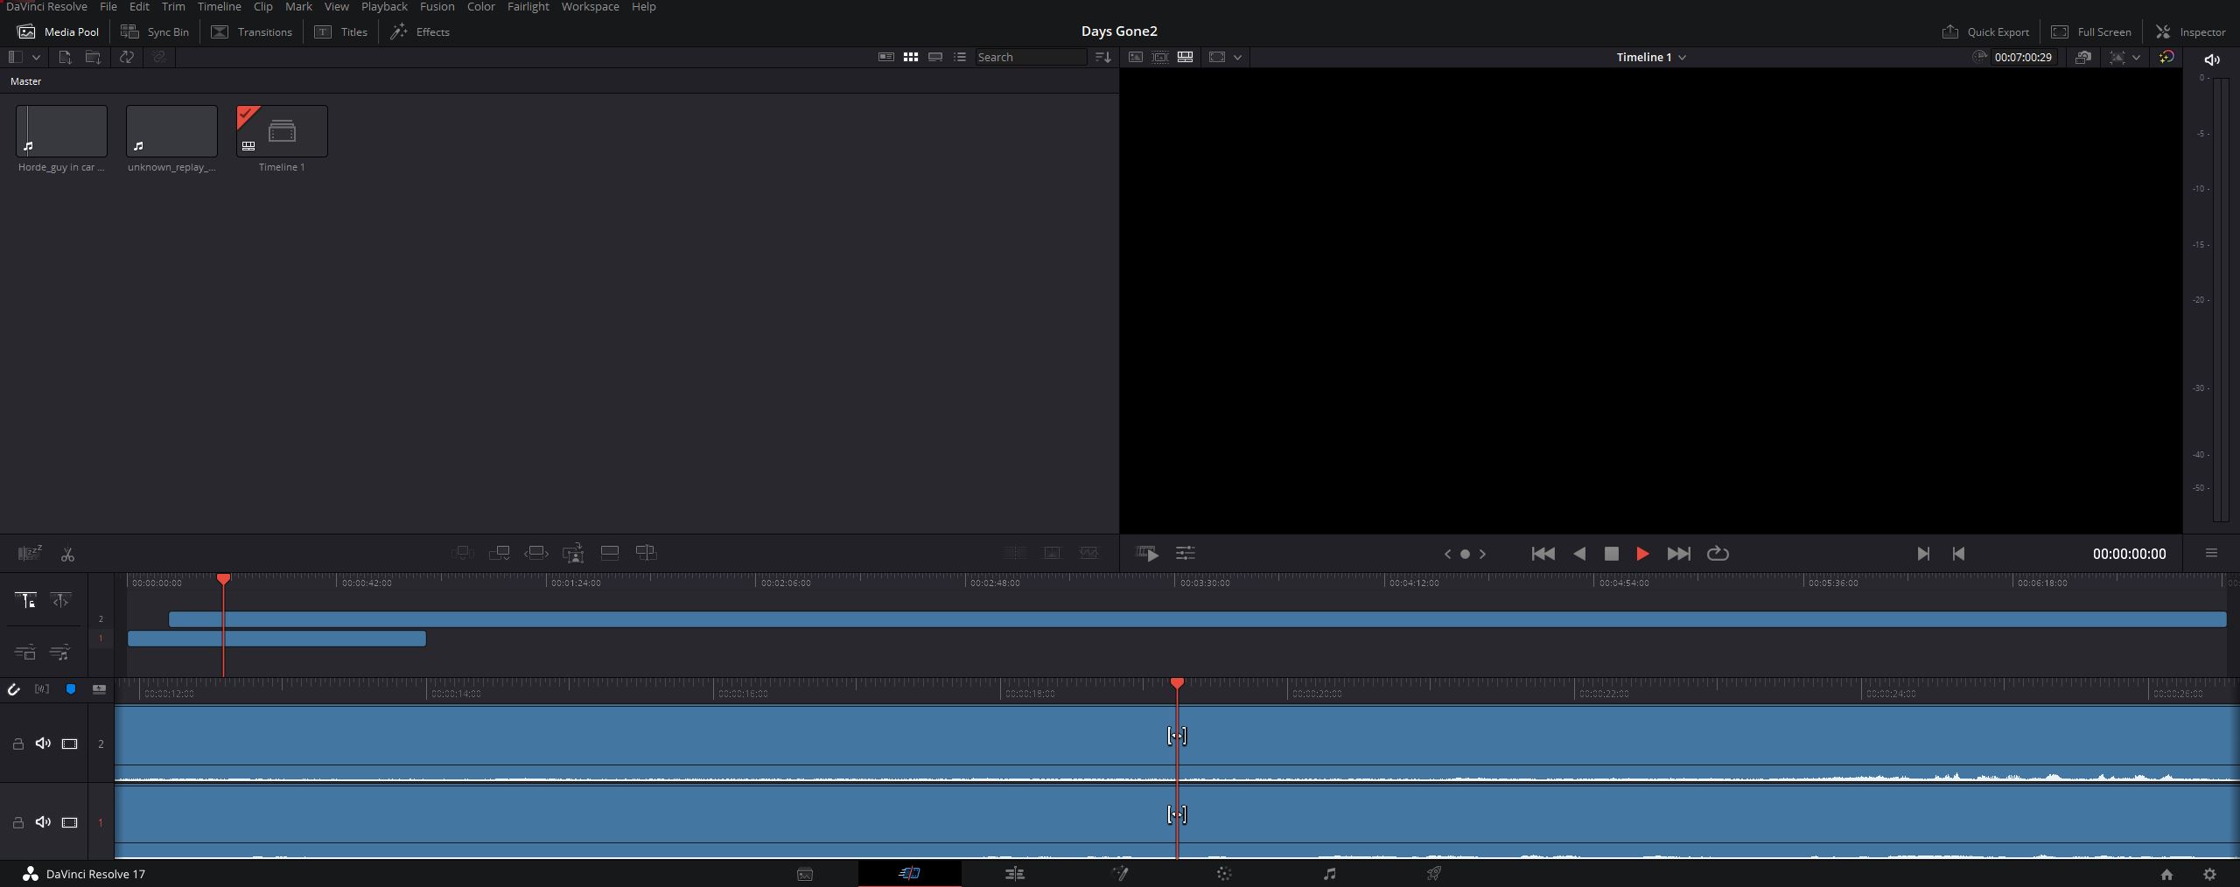The height and width of the screenshot is (887, 2240).
Task: Open the Sync Bin panel
Action: [155, 31]
